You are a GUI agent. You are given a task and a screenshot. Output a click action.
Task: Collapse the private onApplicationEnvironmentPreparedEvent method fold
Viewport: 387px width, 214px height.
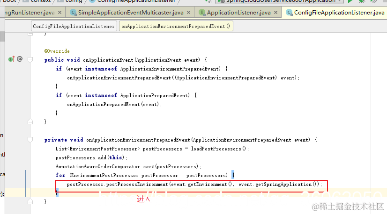pyautogui.click(x=30, y=140)
